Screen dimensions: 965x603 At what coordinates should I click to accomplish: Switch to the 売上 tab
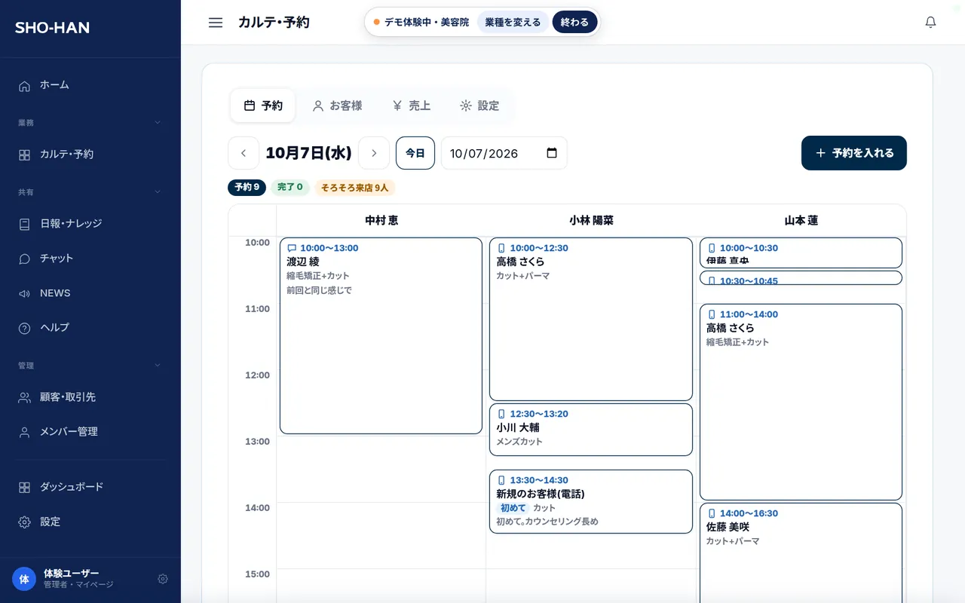412,106
